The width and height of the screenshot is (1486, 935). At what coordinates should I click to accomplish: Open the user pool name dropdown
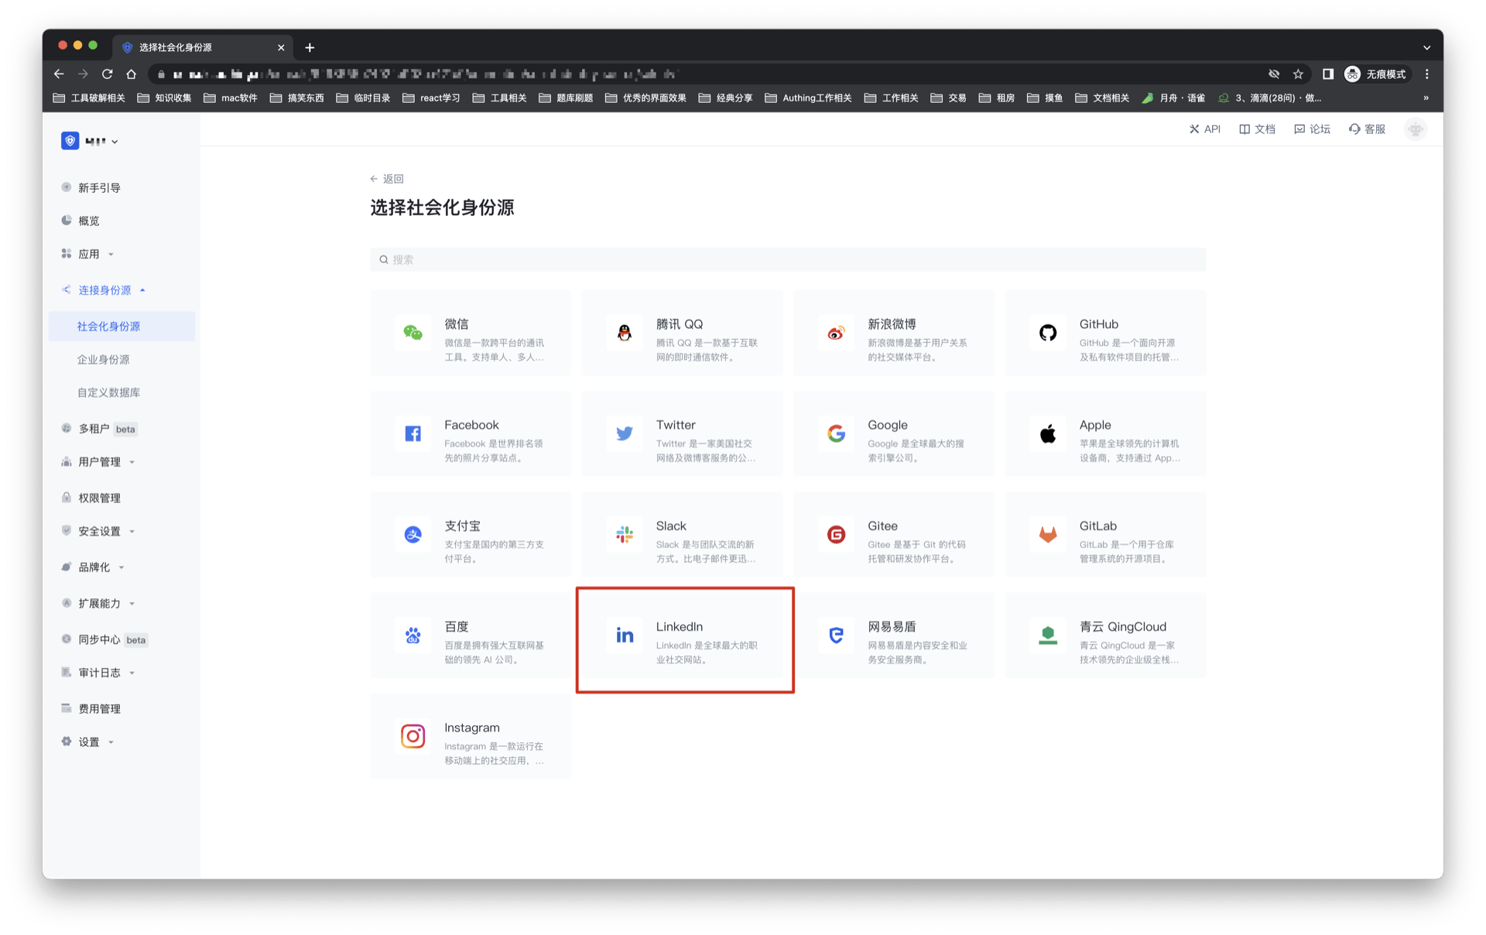tap(101, 142)
